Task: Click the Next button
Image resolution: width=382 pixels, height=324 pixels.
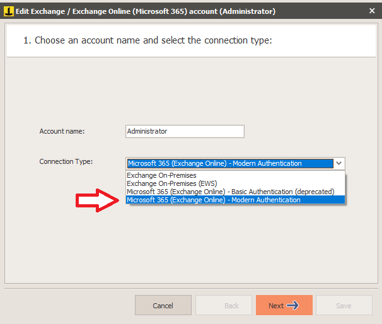Action: (284, 305)
